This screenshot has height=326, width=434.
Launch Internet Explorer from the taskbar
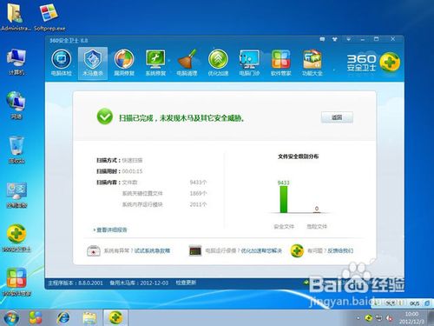click(x=62, y=317)
